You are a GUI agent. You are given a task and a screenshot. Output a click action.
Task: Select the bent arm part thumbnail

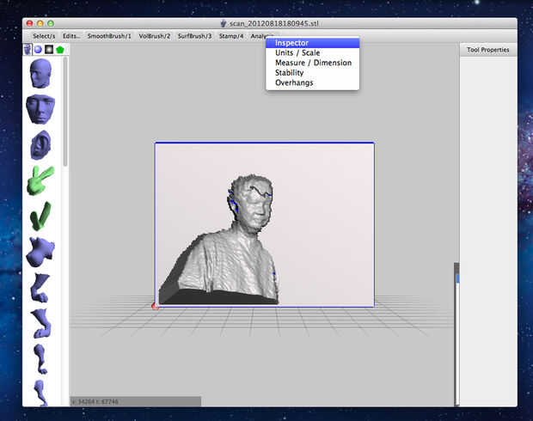40,288
